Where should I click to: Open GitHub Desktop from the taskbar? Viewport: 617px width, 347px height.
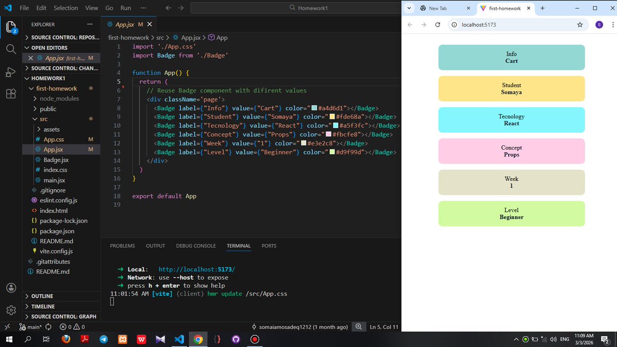pyautogui.click(x=236, y=339)
